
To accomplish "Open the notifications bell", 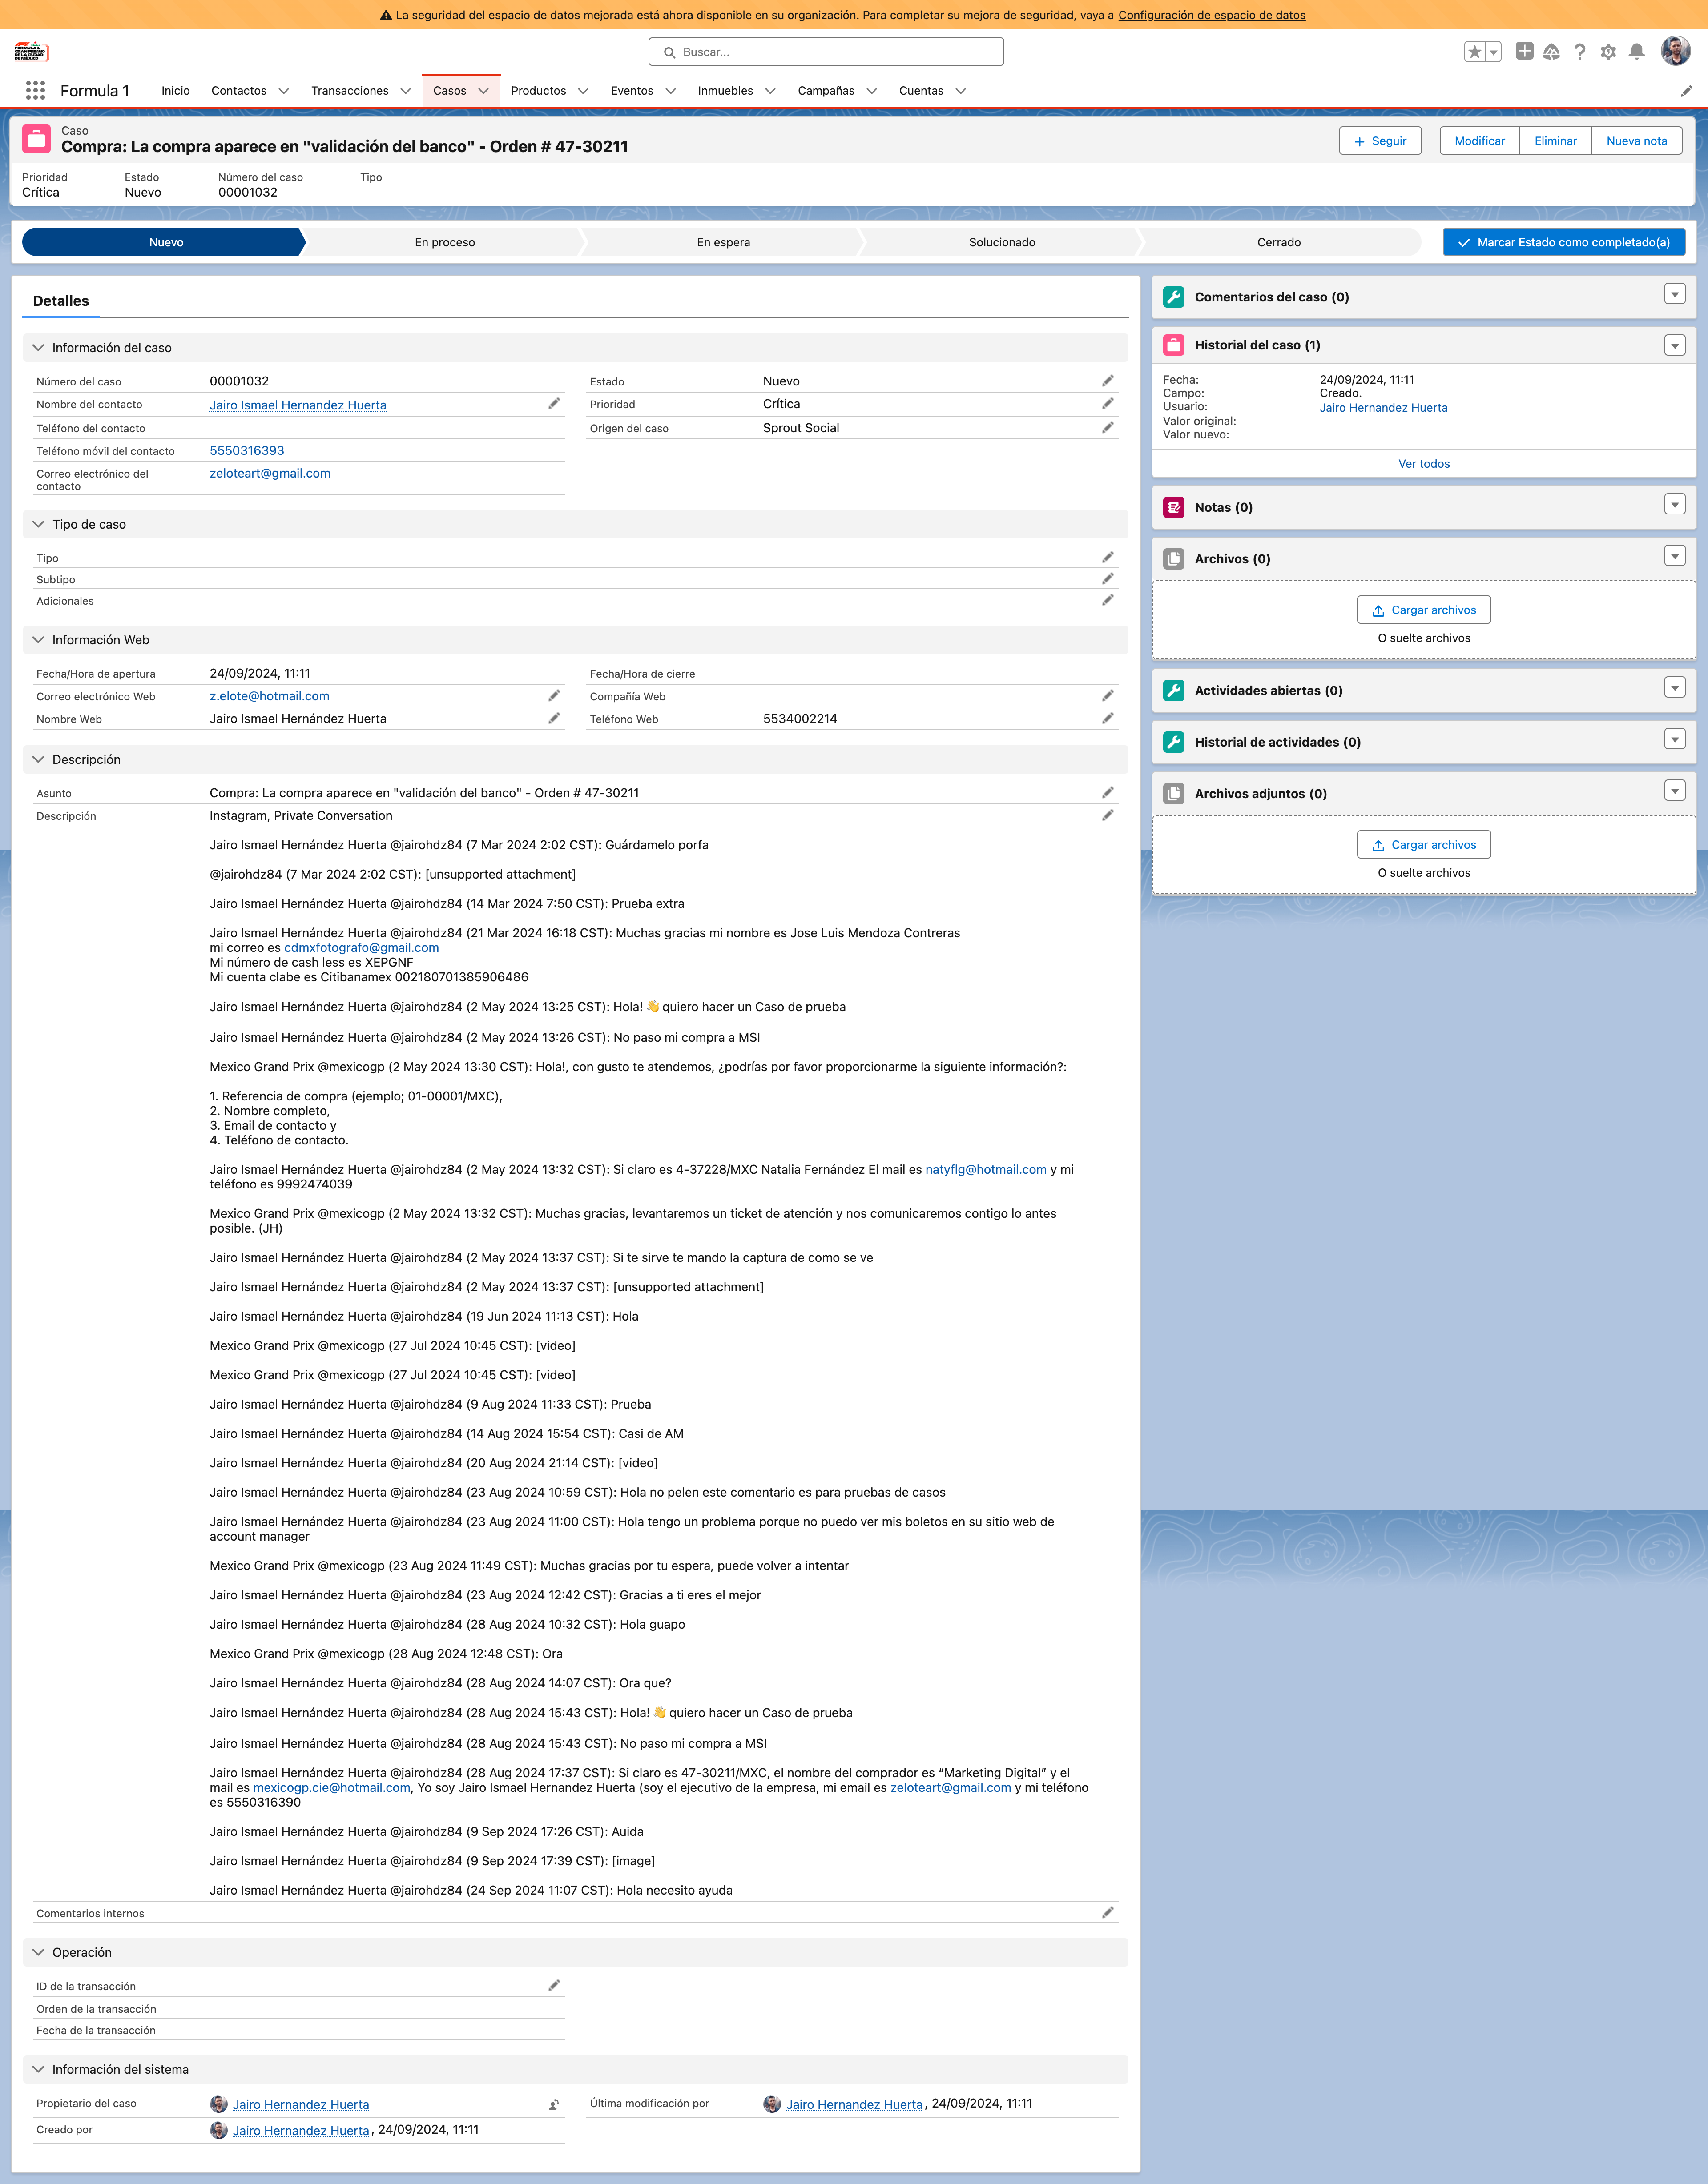I will [x=1637, y=52].
